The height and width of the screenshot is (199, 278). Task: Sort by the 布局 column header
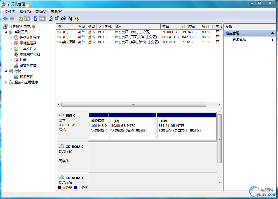81,26
